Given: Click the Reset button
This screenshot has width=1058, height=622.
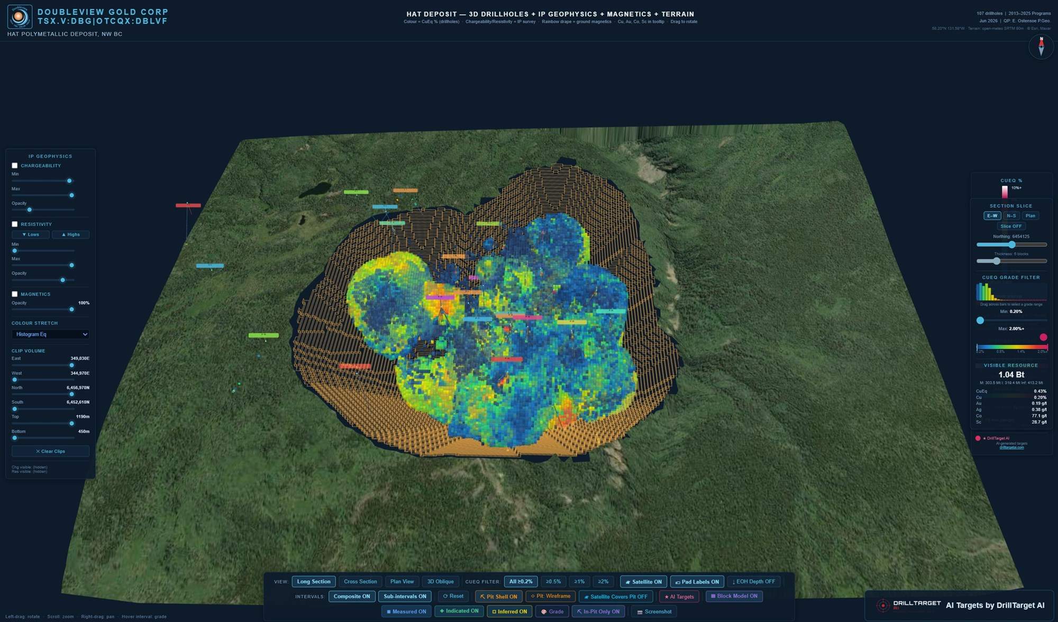Looking at the screenshot, I should [x=453, y=597].
